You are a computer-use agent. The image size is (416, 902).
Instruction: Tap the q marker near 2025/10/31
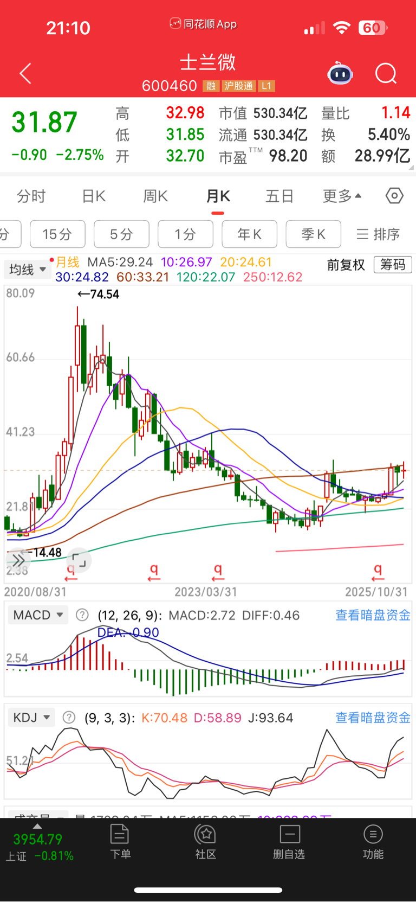tap(378, 572)
